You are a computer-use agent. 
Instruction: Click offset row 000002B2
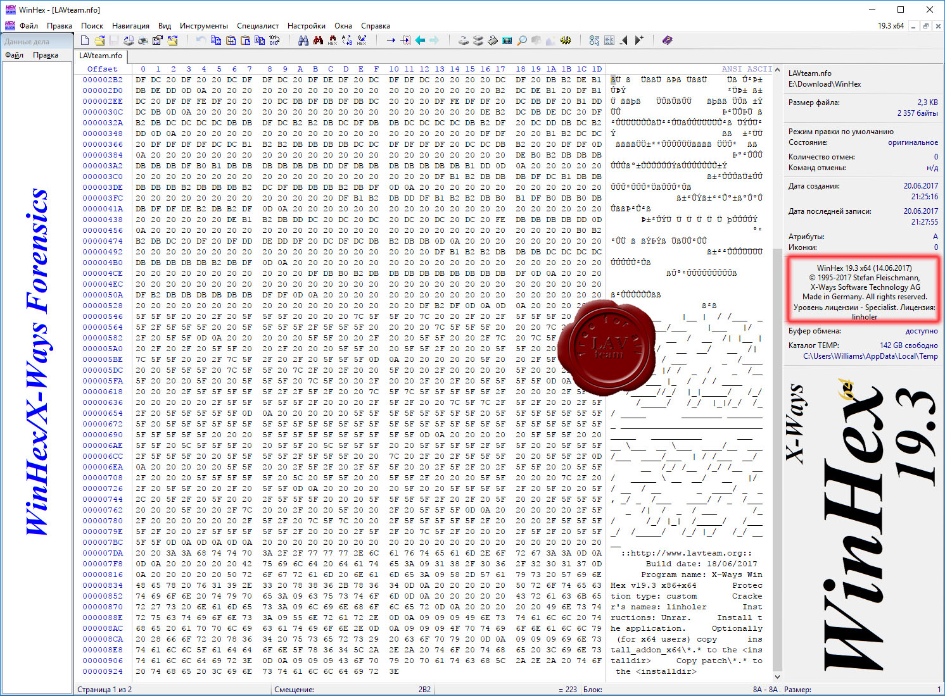coord(103,80)
